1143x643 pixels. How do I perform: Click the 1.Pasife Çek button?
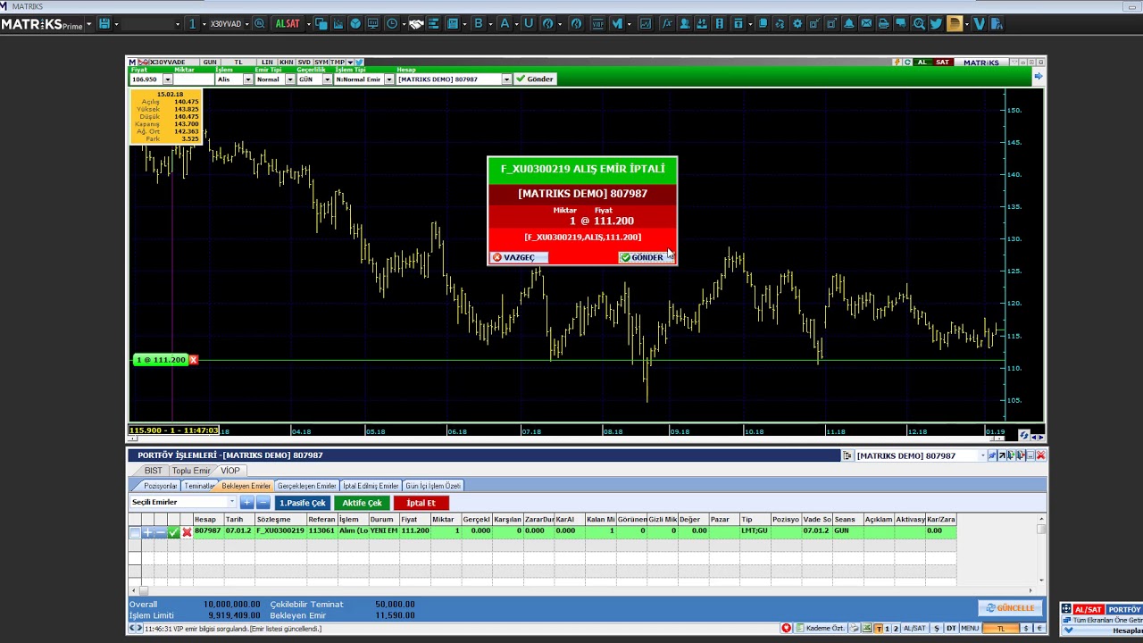pos(303,503)
